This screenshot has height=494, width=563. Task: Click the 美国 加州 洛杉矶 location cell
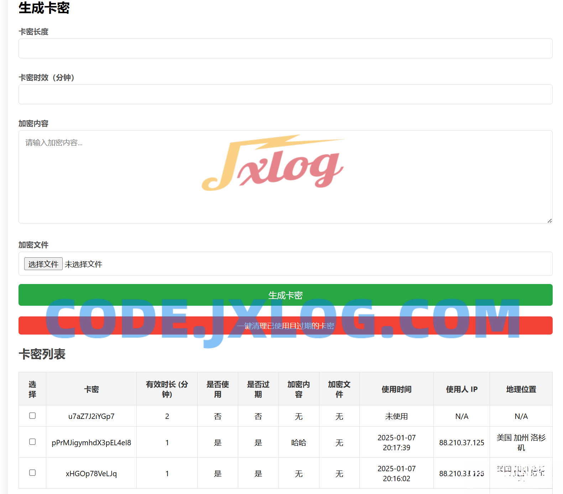(521, 442)
